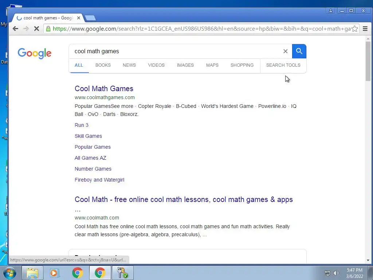Screen dimensions: 373x280
Task: Go back with Chrome's back arrow
Action: tap(15, 29)
